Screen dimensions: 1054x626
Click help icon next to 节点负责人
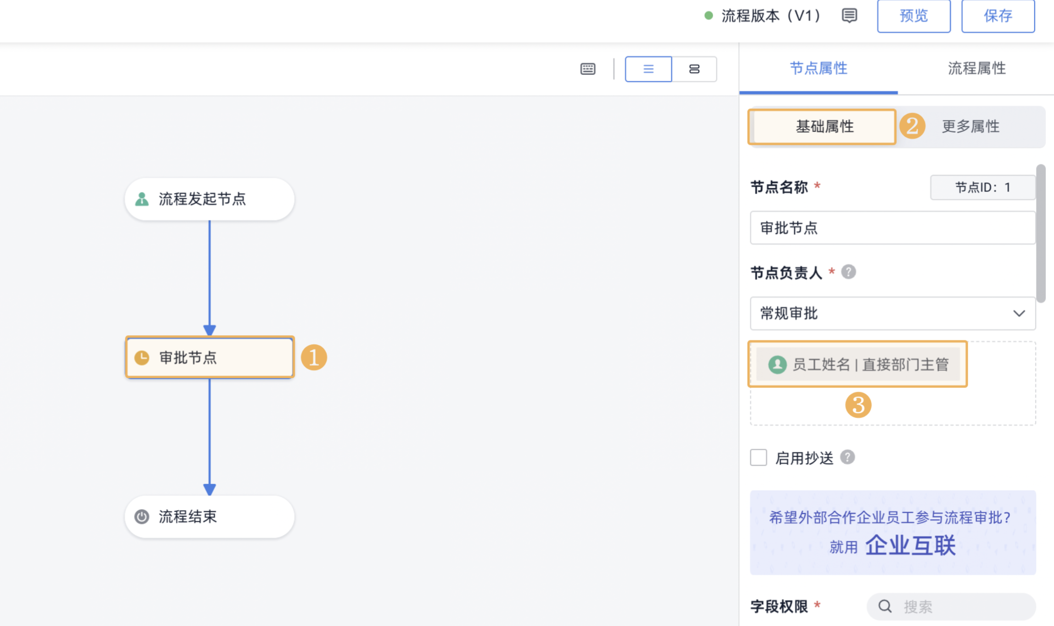[x=848, y=272]
